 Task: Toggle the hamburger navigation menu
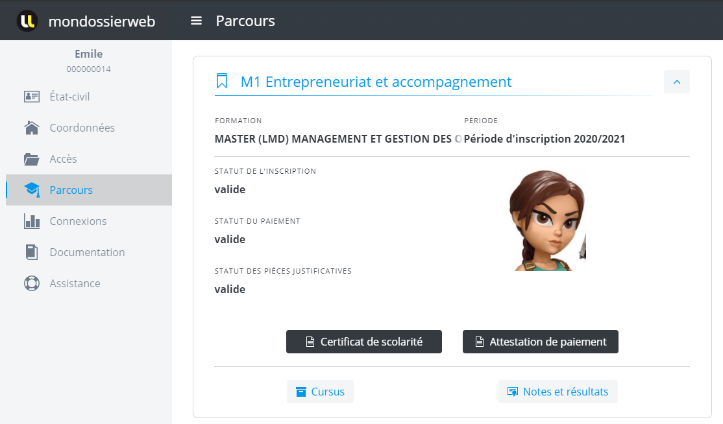point(196,21)
